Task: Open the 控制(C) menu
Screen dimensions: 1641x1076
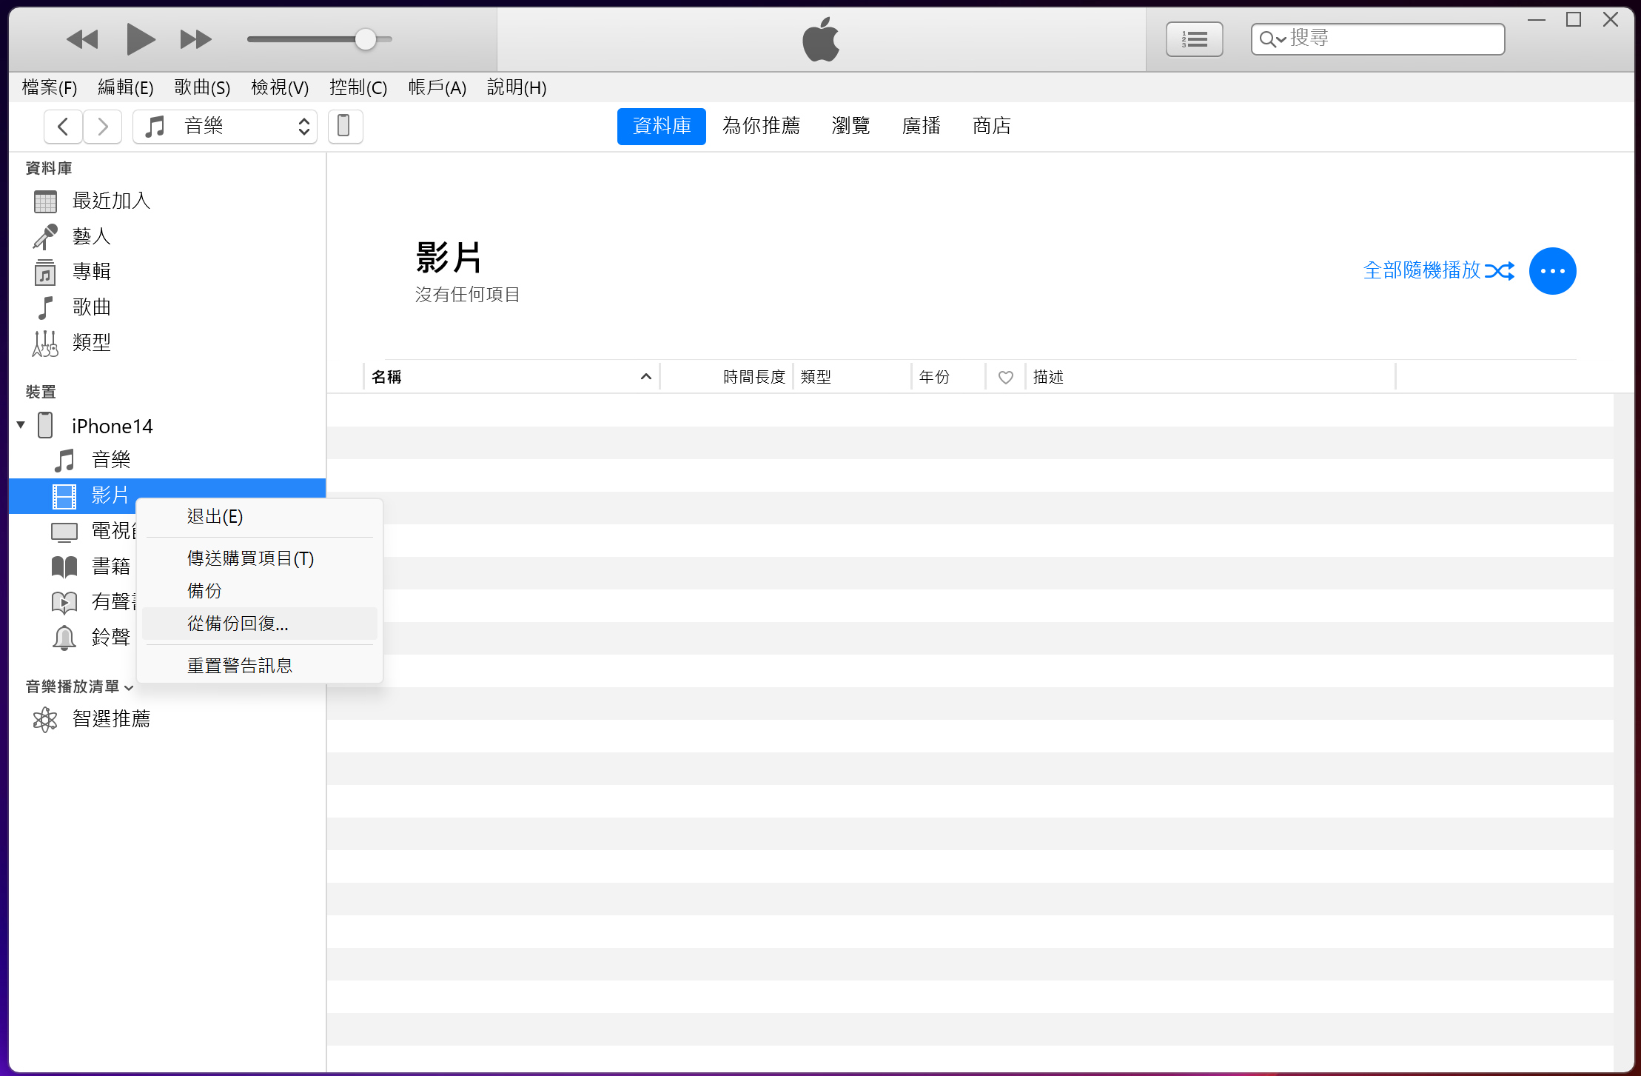Action: (358, 87)
